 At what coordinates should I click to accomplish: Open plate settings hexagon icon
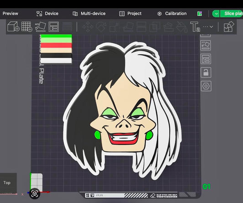(206, 86)
